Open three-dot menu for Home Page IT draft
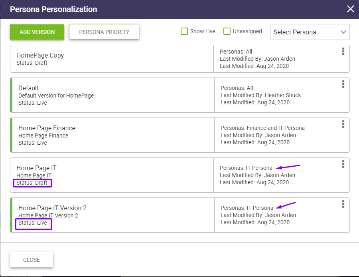 (343, 164)
